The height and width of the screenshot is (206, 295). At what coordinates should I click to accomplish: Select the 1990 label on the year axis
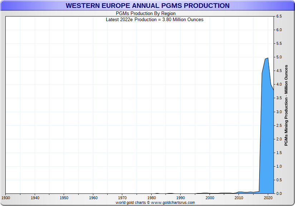tap(181, 197)
